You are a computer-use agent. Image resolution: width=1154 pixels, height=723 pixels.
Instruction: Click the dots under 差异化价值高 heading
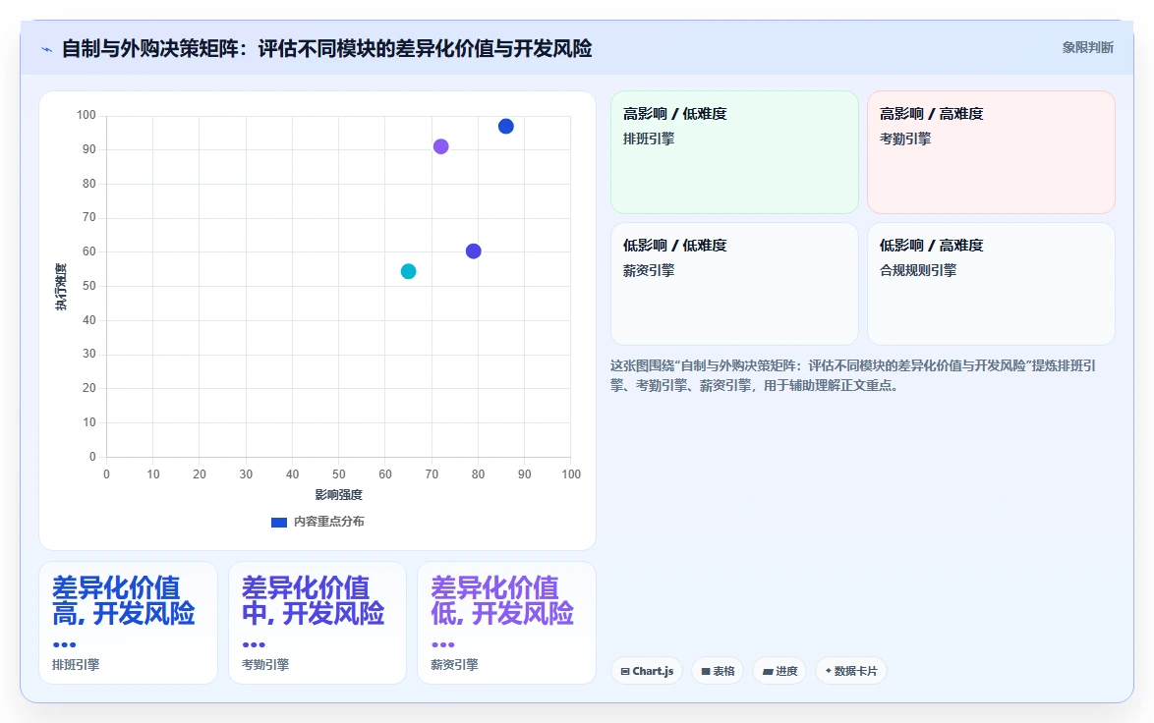pyautogui.click(x=64, y=644)
